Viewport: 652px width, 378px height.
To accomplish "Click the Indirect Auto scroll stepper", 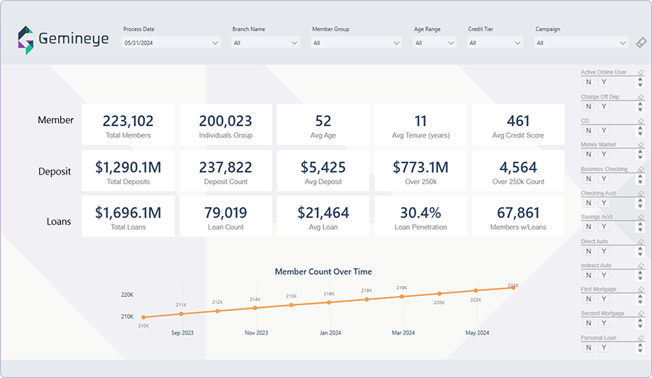I will tap(640, 276).
